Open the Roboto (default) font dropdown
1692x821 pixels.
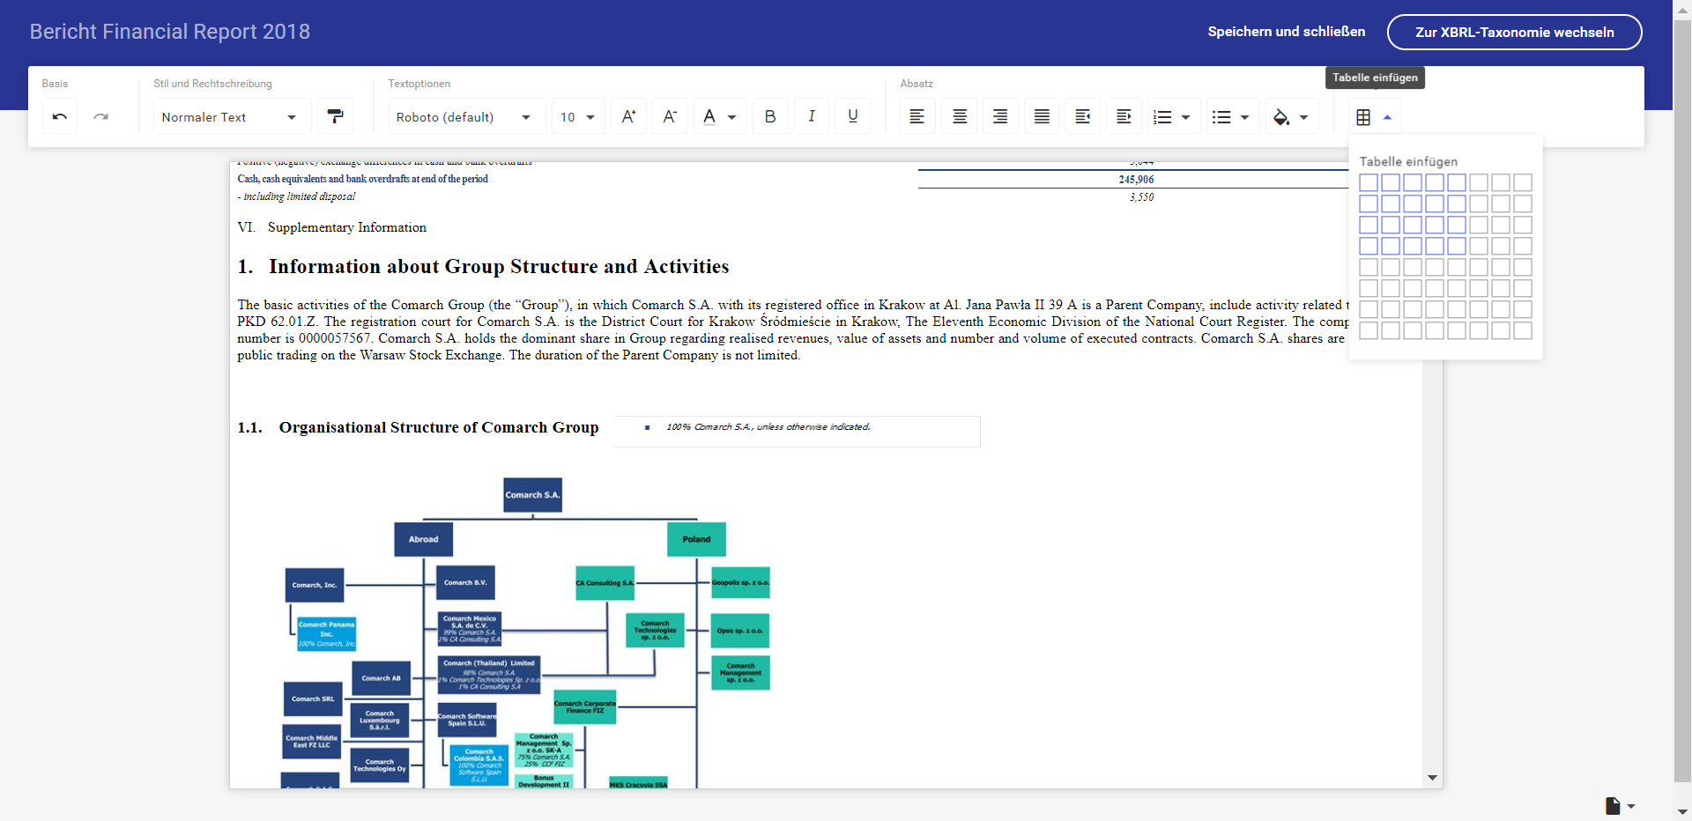tap(465, 116)
